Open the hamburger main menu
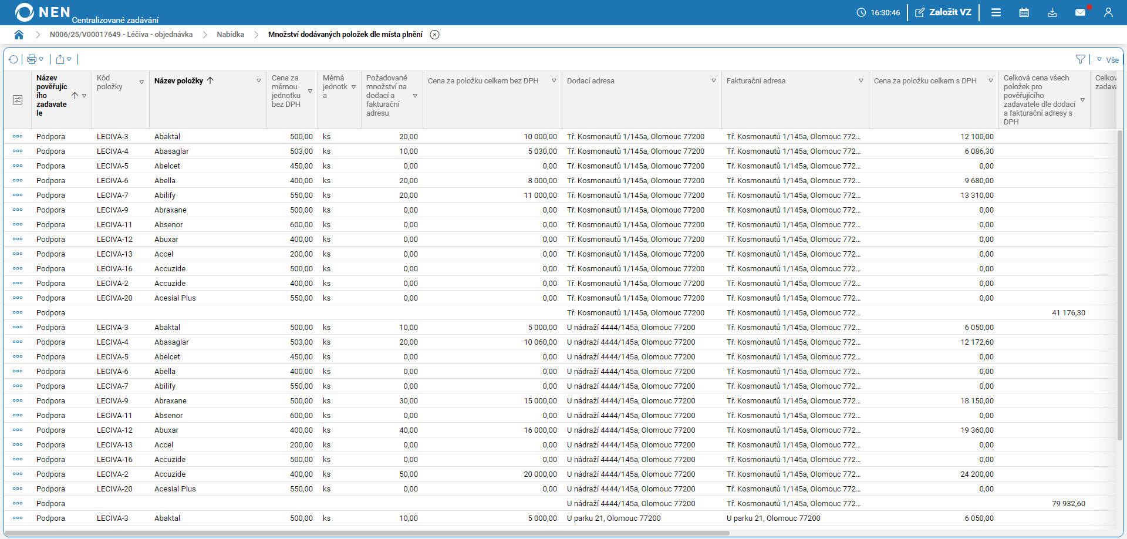Viewport: 1127px width, 539px height. click(996, 12)
